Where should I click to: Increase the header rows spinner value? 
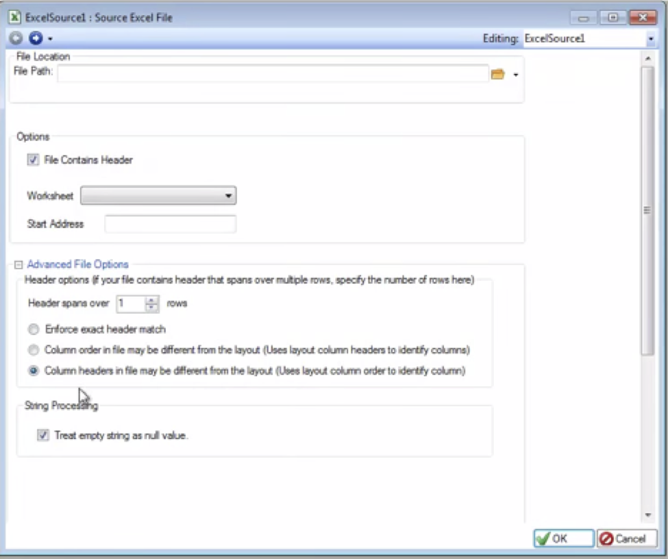coord(152,299)
